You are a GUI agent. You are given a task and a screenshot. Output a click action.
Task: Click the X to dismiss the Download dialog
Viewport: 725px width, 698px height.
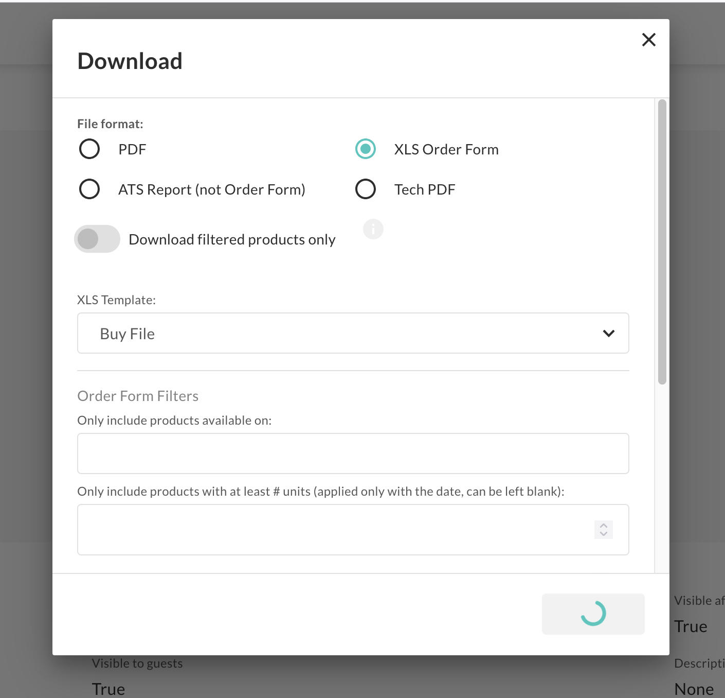pos(648,40)
